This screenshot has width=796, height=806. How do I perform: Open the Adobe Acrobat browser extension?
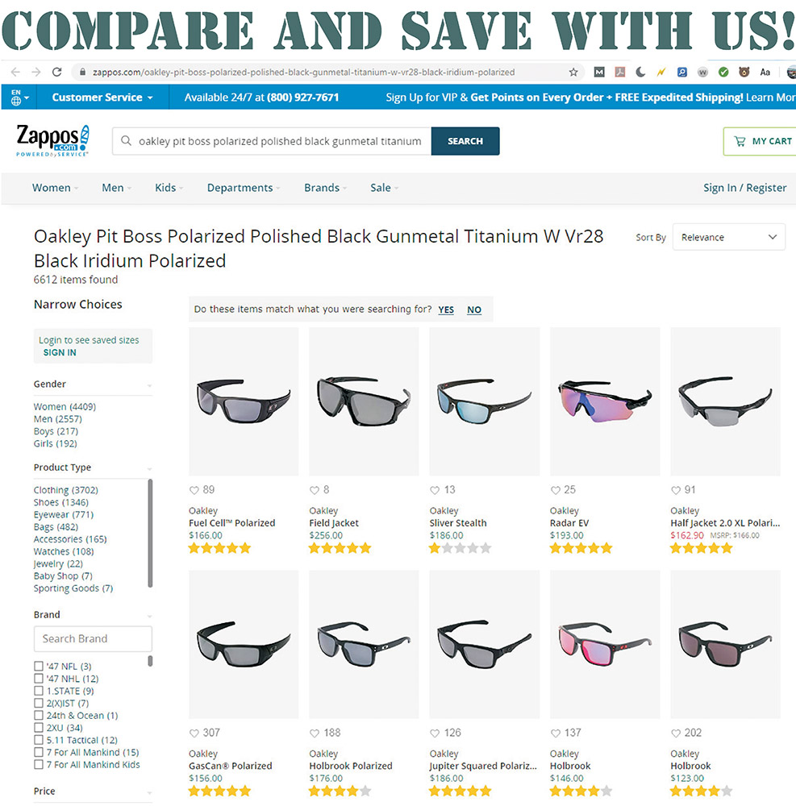[x=619, y=72]
